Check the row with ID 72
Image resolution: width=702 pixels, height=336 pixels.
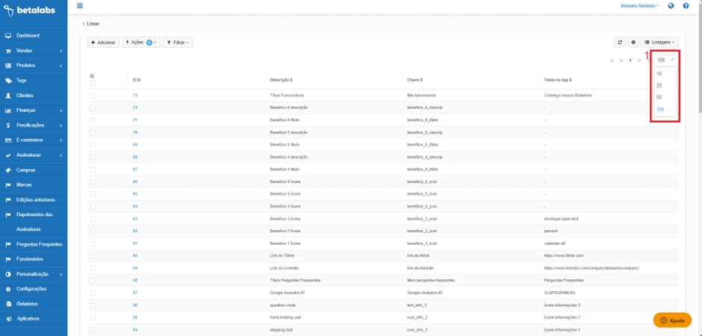coord(93,108)
